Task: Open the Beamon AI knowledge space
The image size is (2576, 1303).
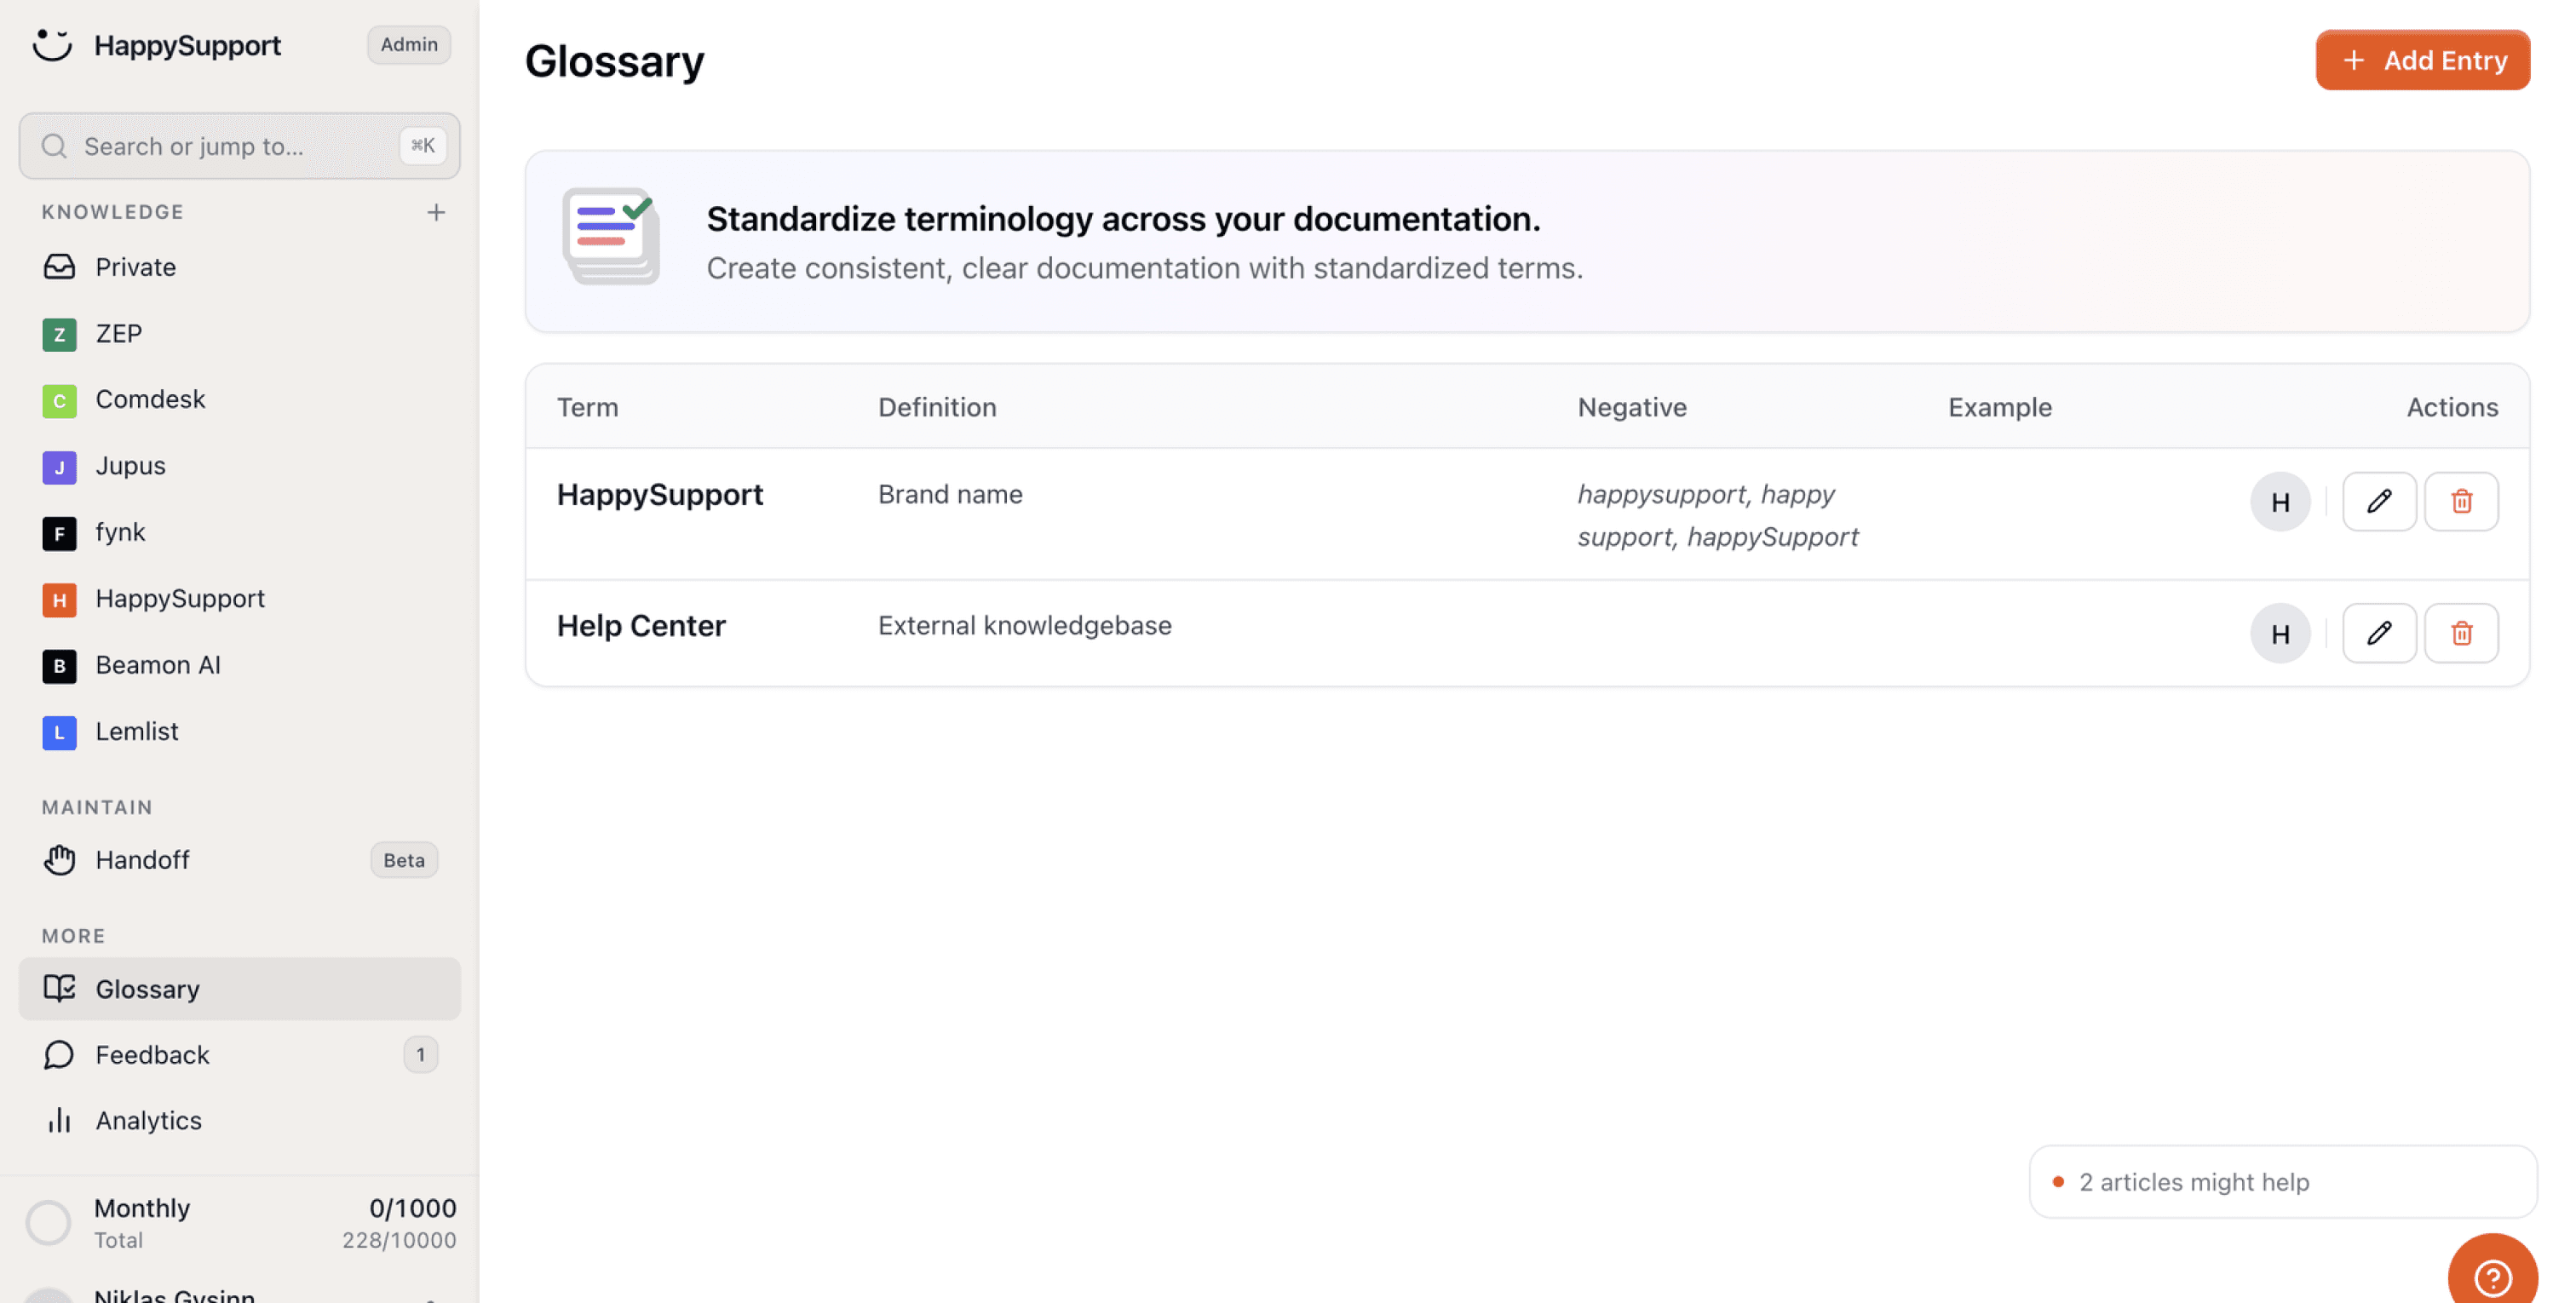Action: click(x=239, y=666)
